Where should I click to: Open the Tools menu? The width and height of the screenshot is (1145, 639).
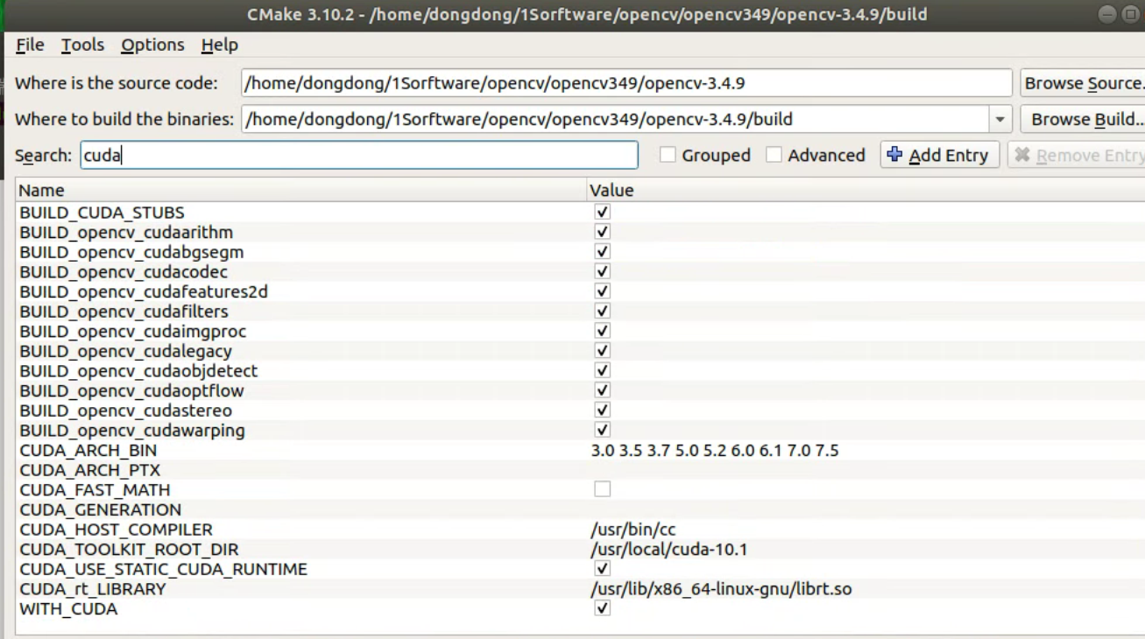click(82, 45)
